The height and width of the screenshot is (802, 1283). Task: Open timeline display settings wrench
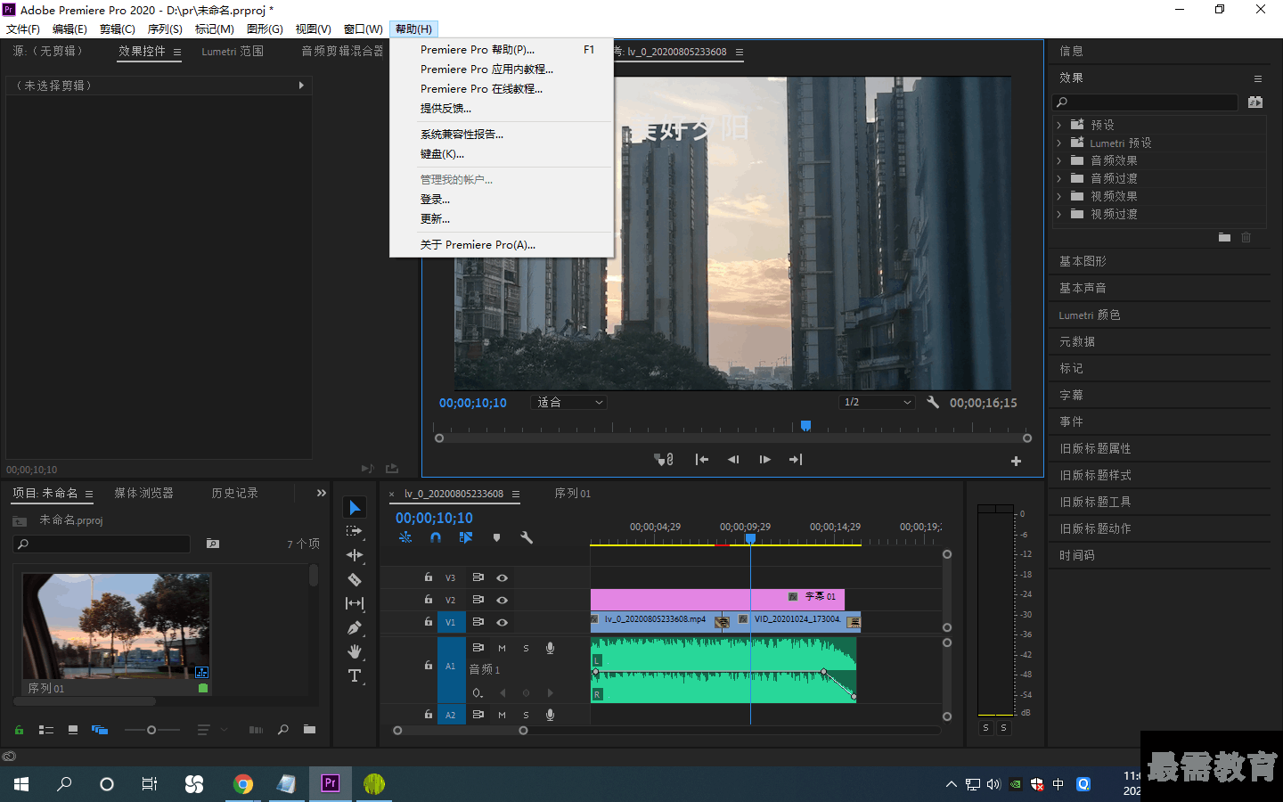pos(527,537)
